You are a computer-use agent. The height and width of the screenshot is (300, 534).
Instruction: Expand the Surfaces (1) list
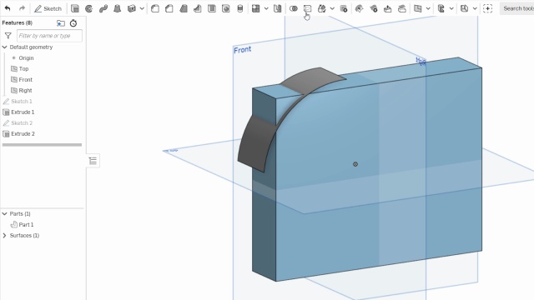tap(4, 235)
